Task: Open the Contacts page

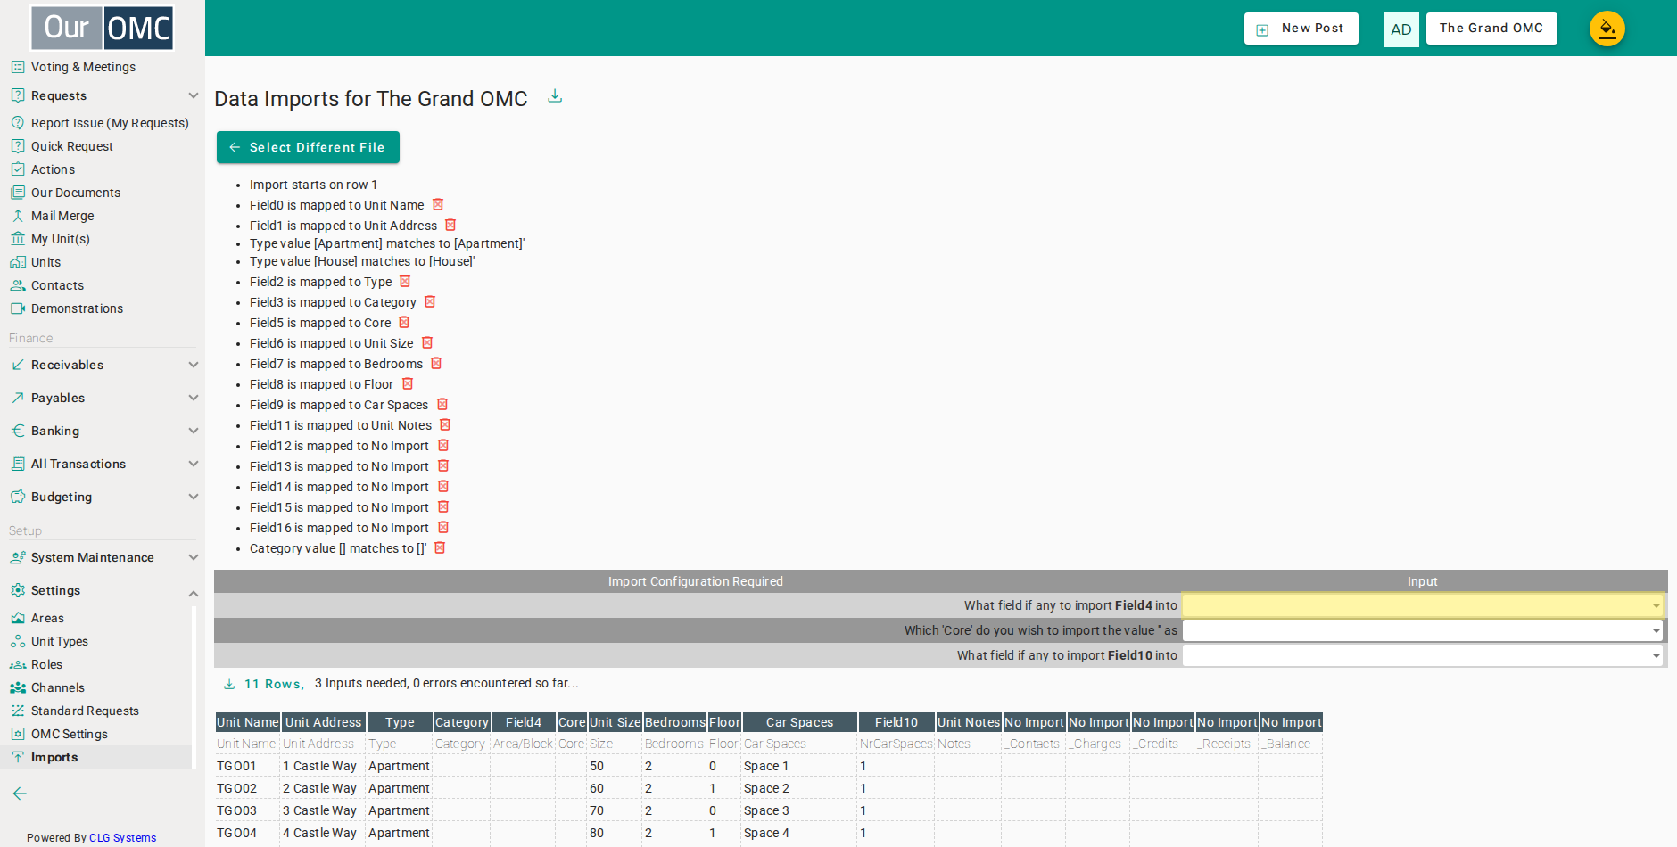Action: [x=57, y=285]
